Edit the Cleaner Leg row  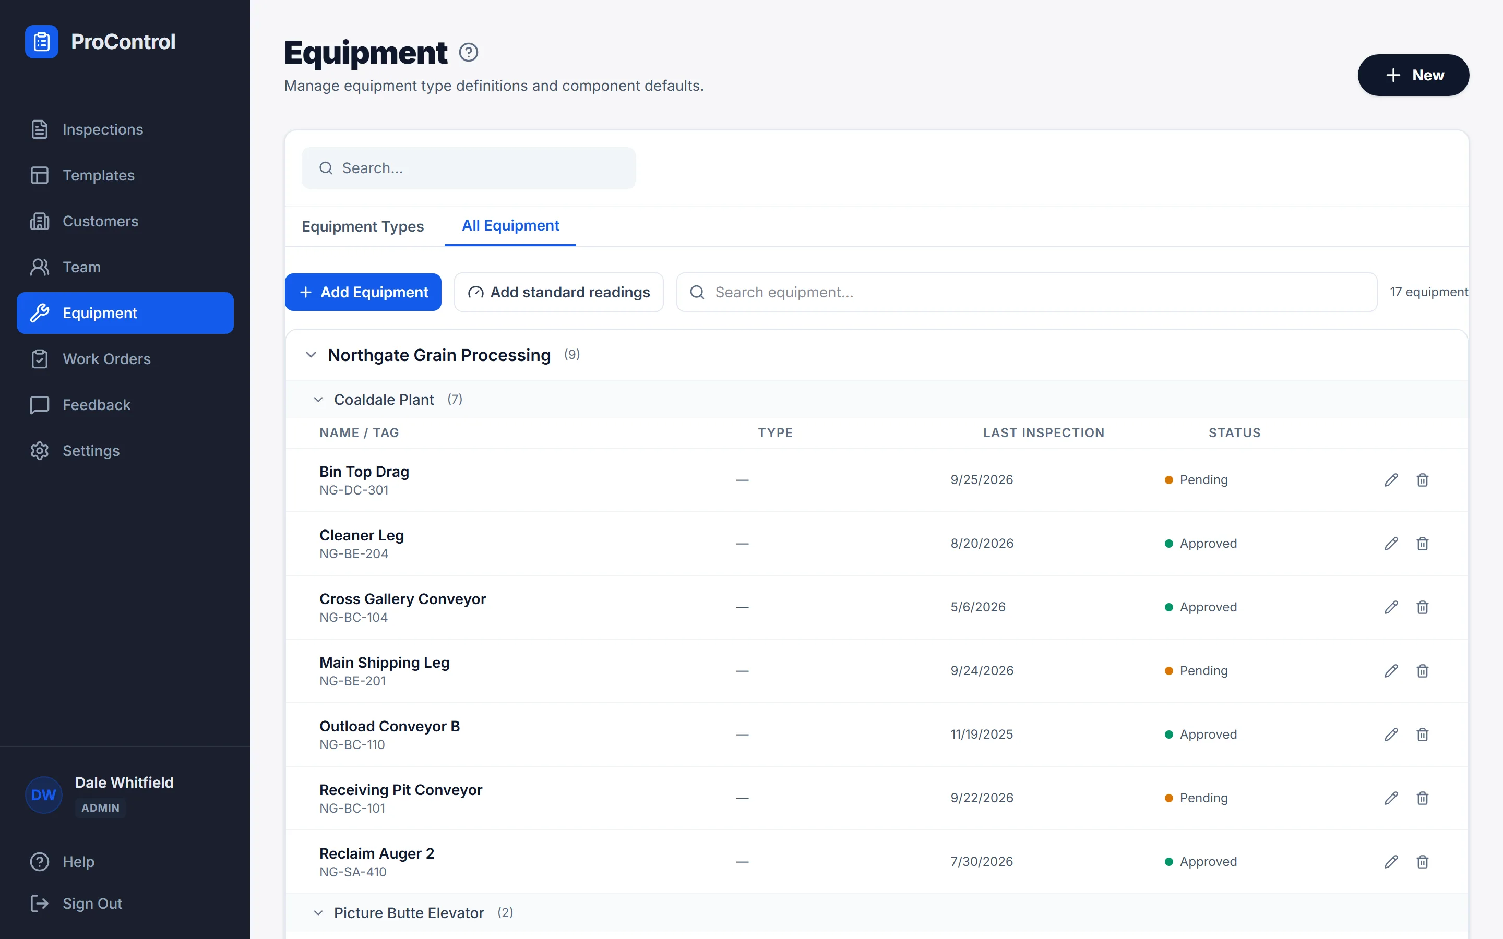click(1391, 544)
